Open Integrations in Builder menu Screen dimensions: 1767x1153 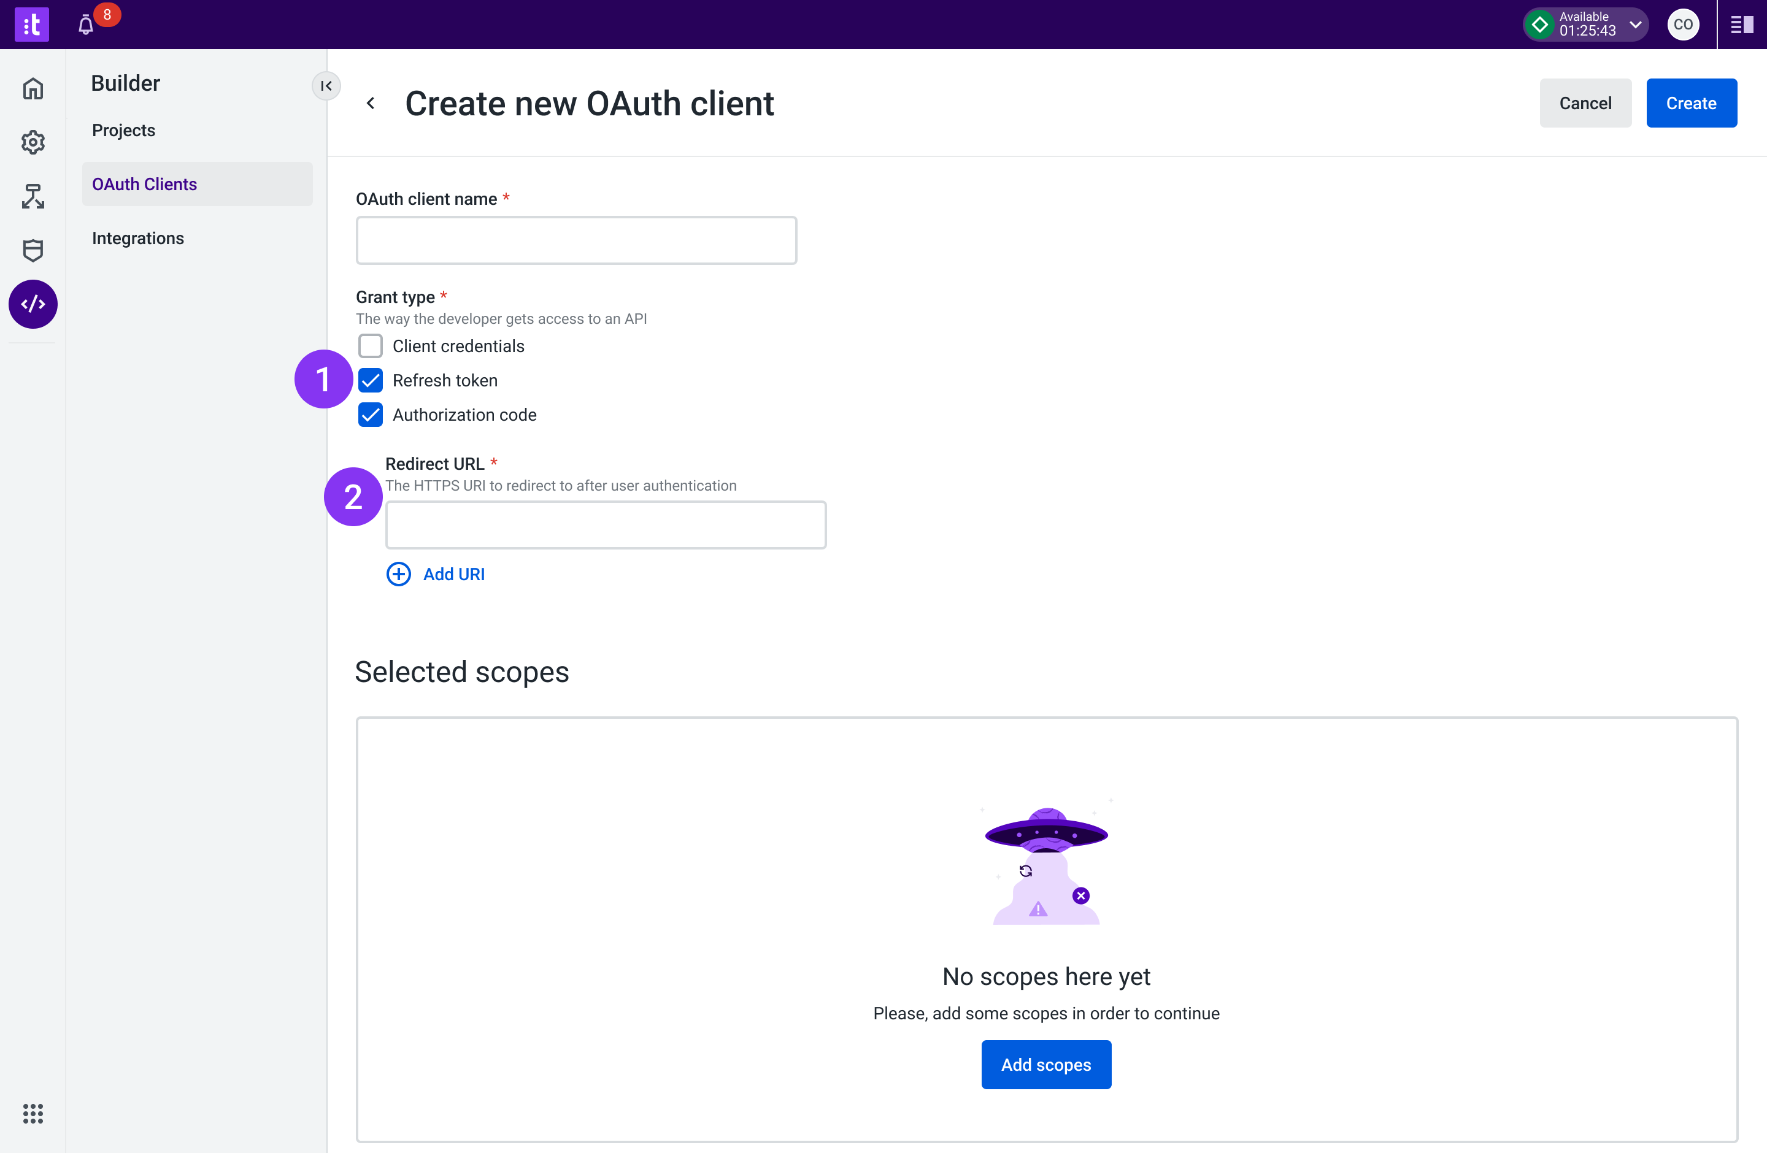pyautogui.click(x=138, y=238)
